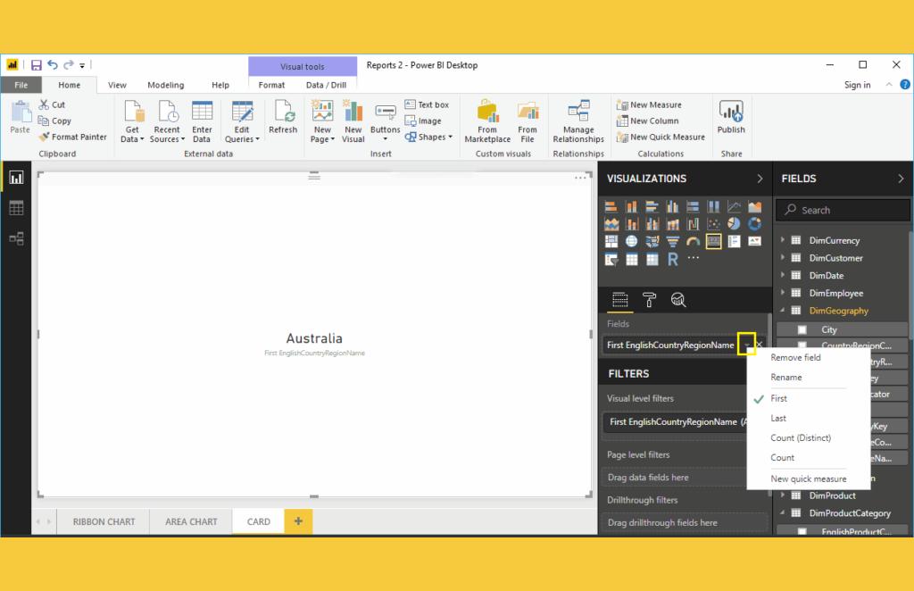Collapse the DimGeography table

tap(782, 311)
